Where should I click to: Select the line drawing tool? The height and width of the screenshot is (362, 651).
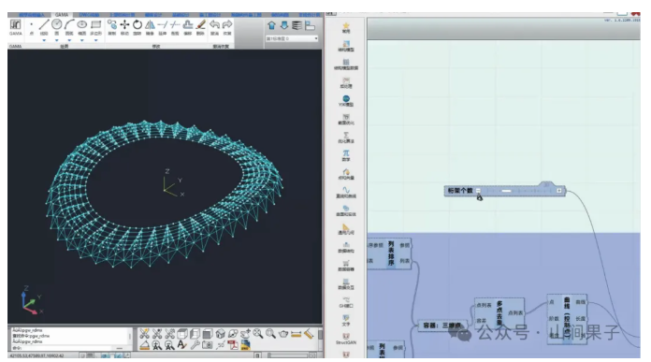(x=44, y=24)
